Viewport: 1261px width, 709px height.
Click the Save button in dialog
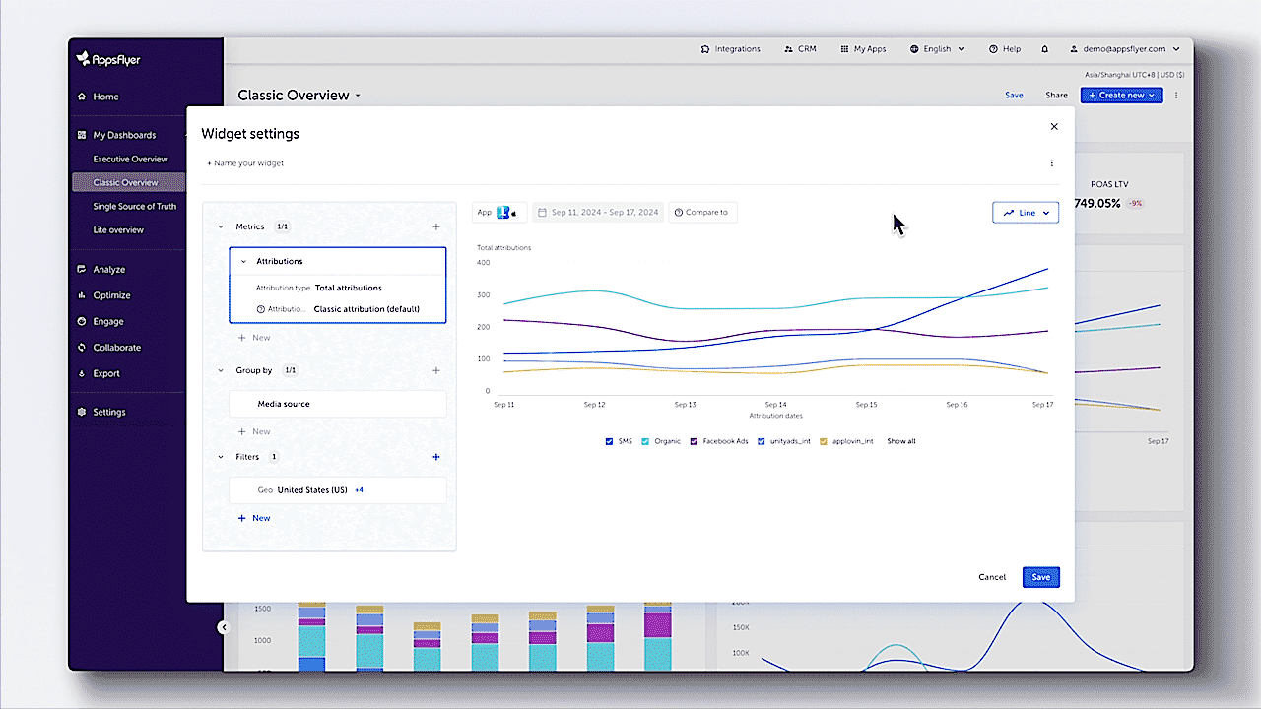tap(1040, 577)
